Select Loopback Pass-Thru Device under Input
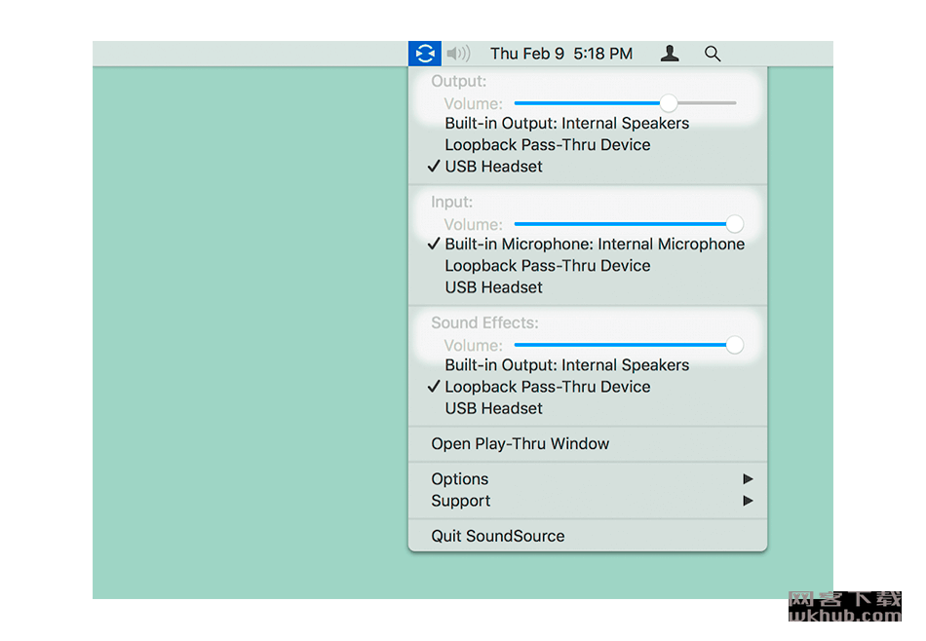 [x=588, y=266]
